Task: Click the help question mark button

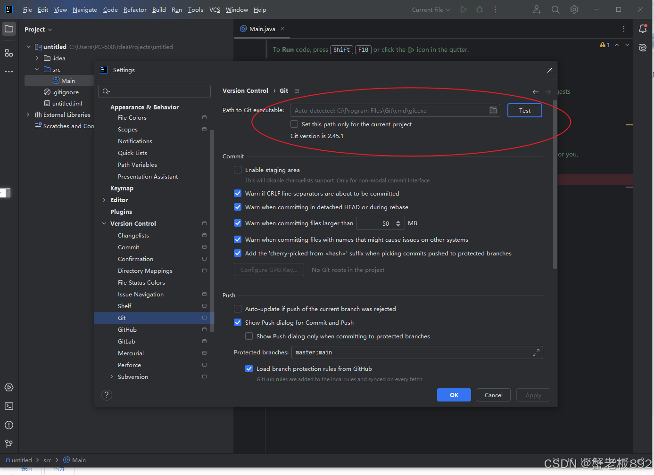Action: click(x=107, y=395)
